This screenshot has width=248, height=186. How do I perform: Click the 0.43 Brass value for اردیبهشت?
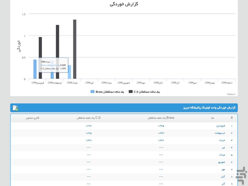click(x=161, y=133)
